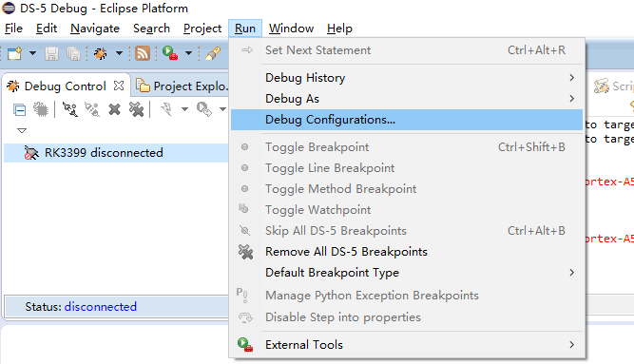
Task: Close the Debug Control view tab
Action: click(x=119, y=86)
